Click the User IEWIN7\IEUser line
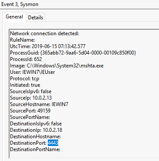Image resolution: width=159 pixels, height=161 pixels. [x=32, y=72]
